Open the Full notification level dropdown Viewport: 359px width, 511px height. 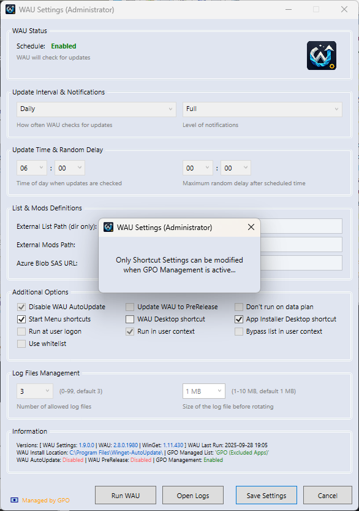(262, 109)
